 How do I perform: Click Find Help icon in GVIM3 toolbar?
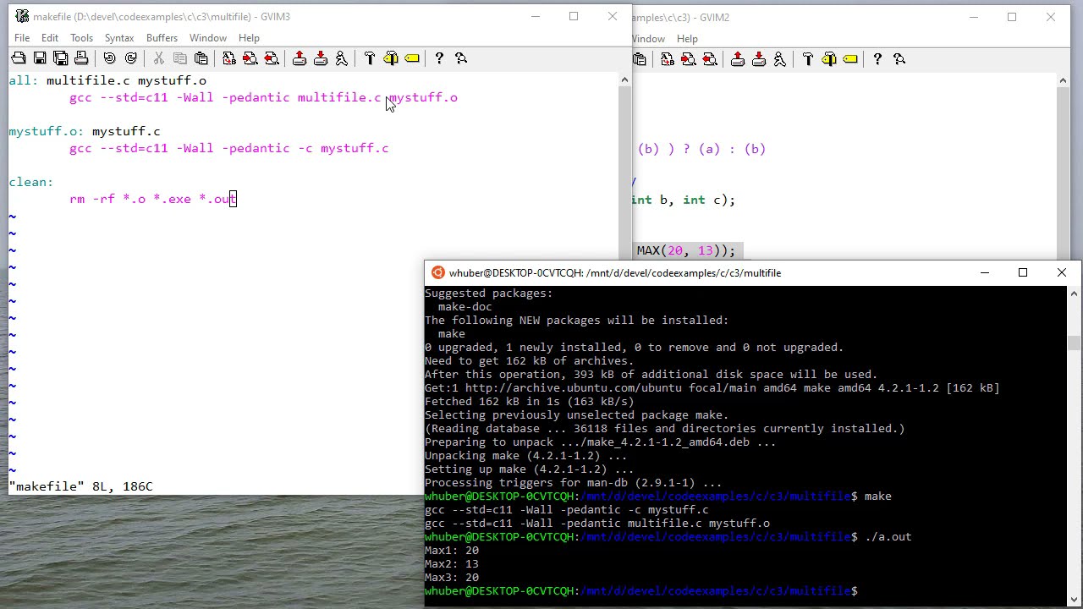tap(461, 58)
